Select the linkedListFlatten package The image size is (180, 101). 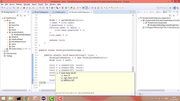pyautogui.click(x=17, y=39)
